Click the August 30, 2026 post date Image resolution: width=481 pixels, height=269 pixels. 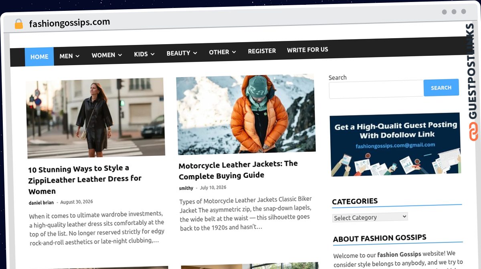point(77,202)
